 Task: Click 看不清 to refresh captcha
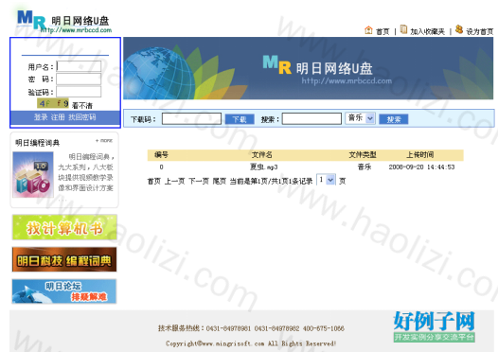(x=82, y=105)
